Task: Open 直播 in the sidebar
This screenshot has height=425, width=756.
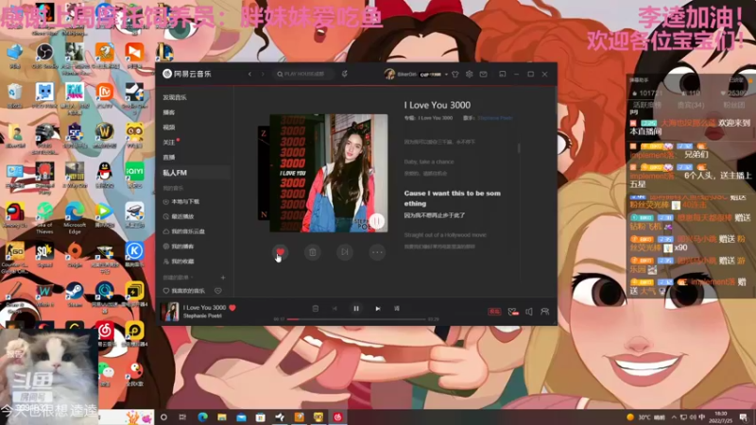Action: (169, 157)
